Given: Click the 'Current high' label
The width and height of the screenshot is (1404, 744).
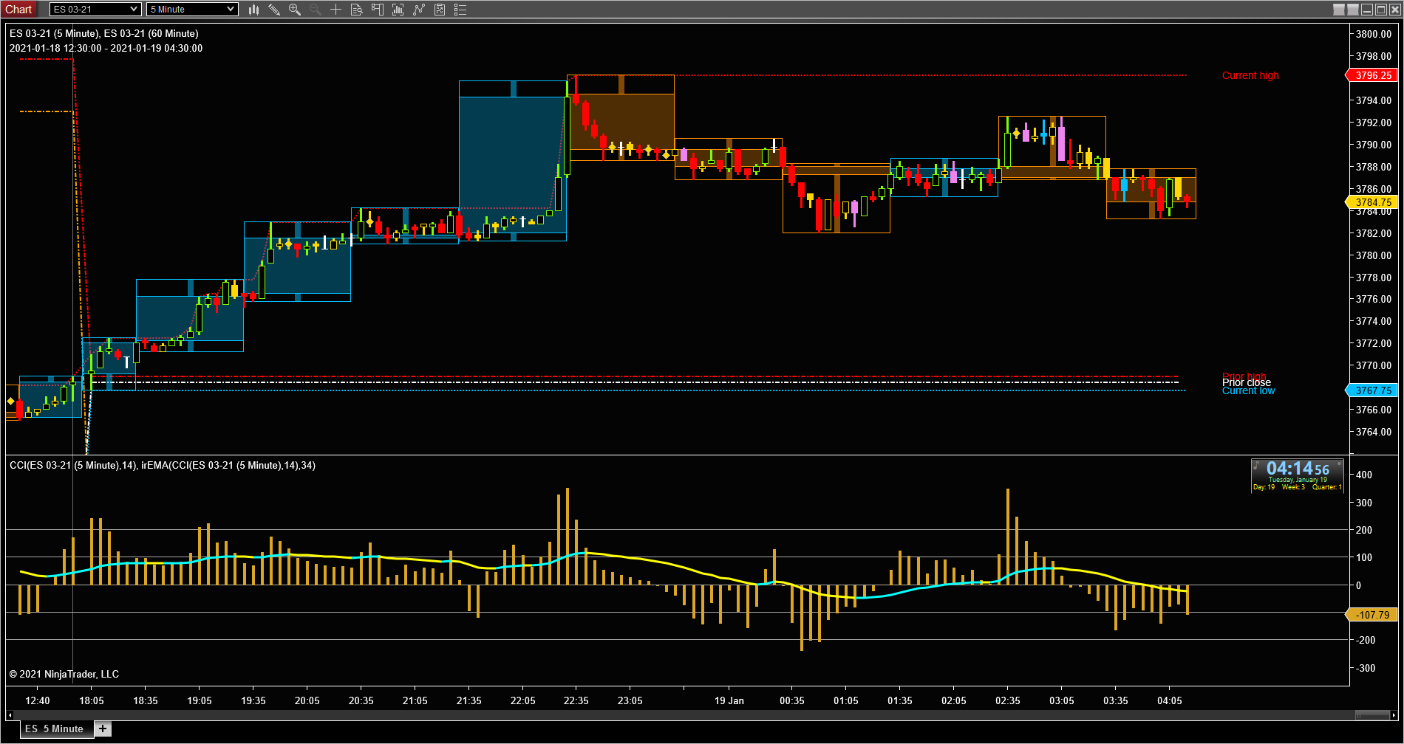Looking at the screenshot, I should pos(1250,75).
